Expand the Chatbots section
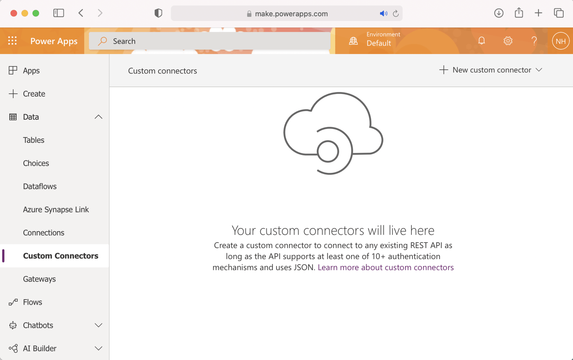Screen dimensions: 573x360 (x=98, y=325)
